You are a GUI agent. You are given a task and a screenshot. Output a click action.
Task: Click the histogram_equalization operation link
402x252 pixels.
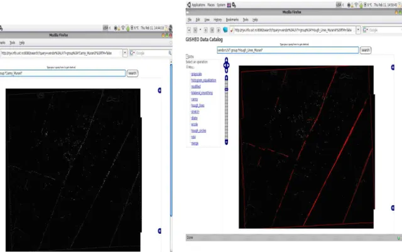pos(204,80)
